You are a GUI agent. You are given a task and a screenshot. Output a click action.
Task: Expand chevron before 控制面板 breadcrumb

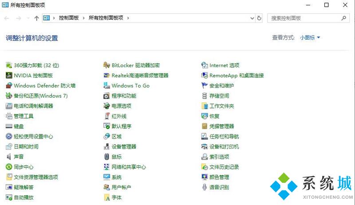[54, 18]
